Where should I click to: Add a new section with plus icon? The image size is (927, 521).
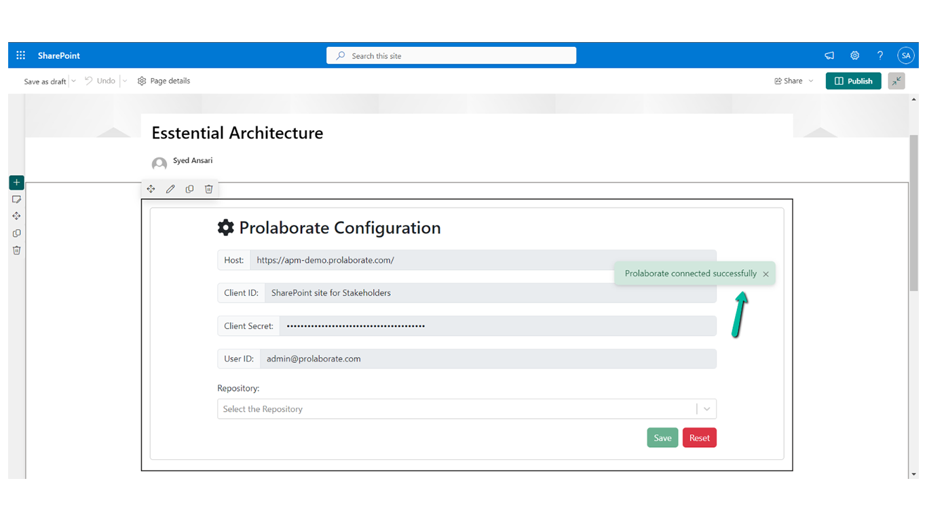pos(16,182)
